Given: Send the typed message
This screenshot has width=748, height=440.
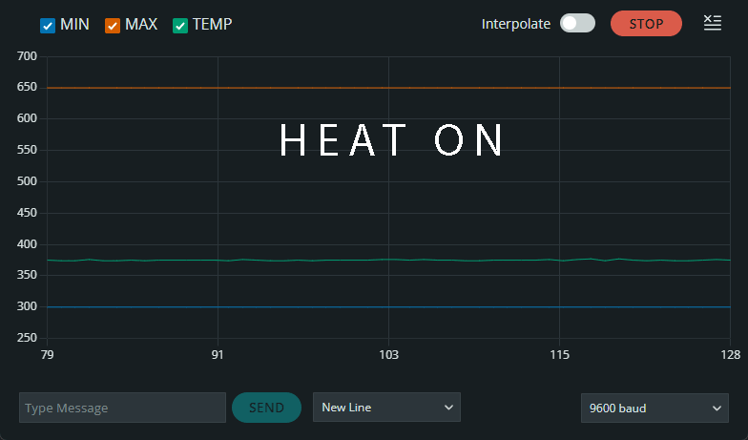Looking at the screenshot, I should (x=266, y=408).
